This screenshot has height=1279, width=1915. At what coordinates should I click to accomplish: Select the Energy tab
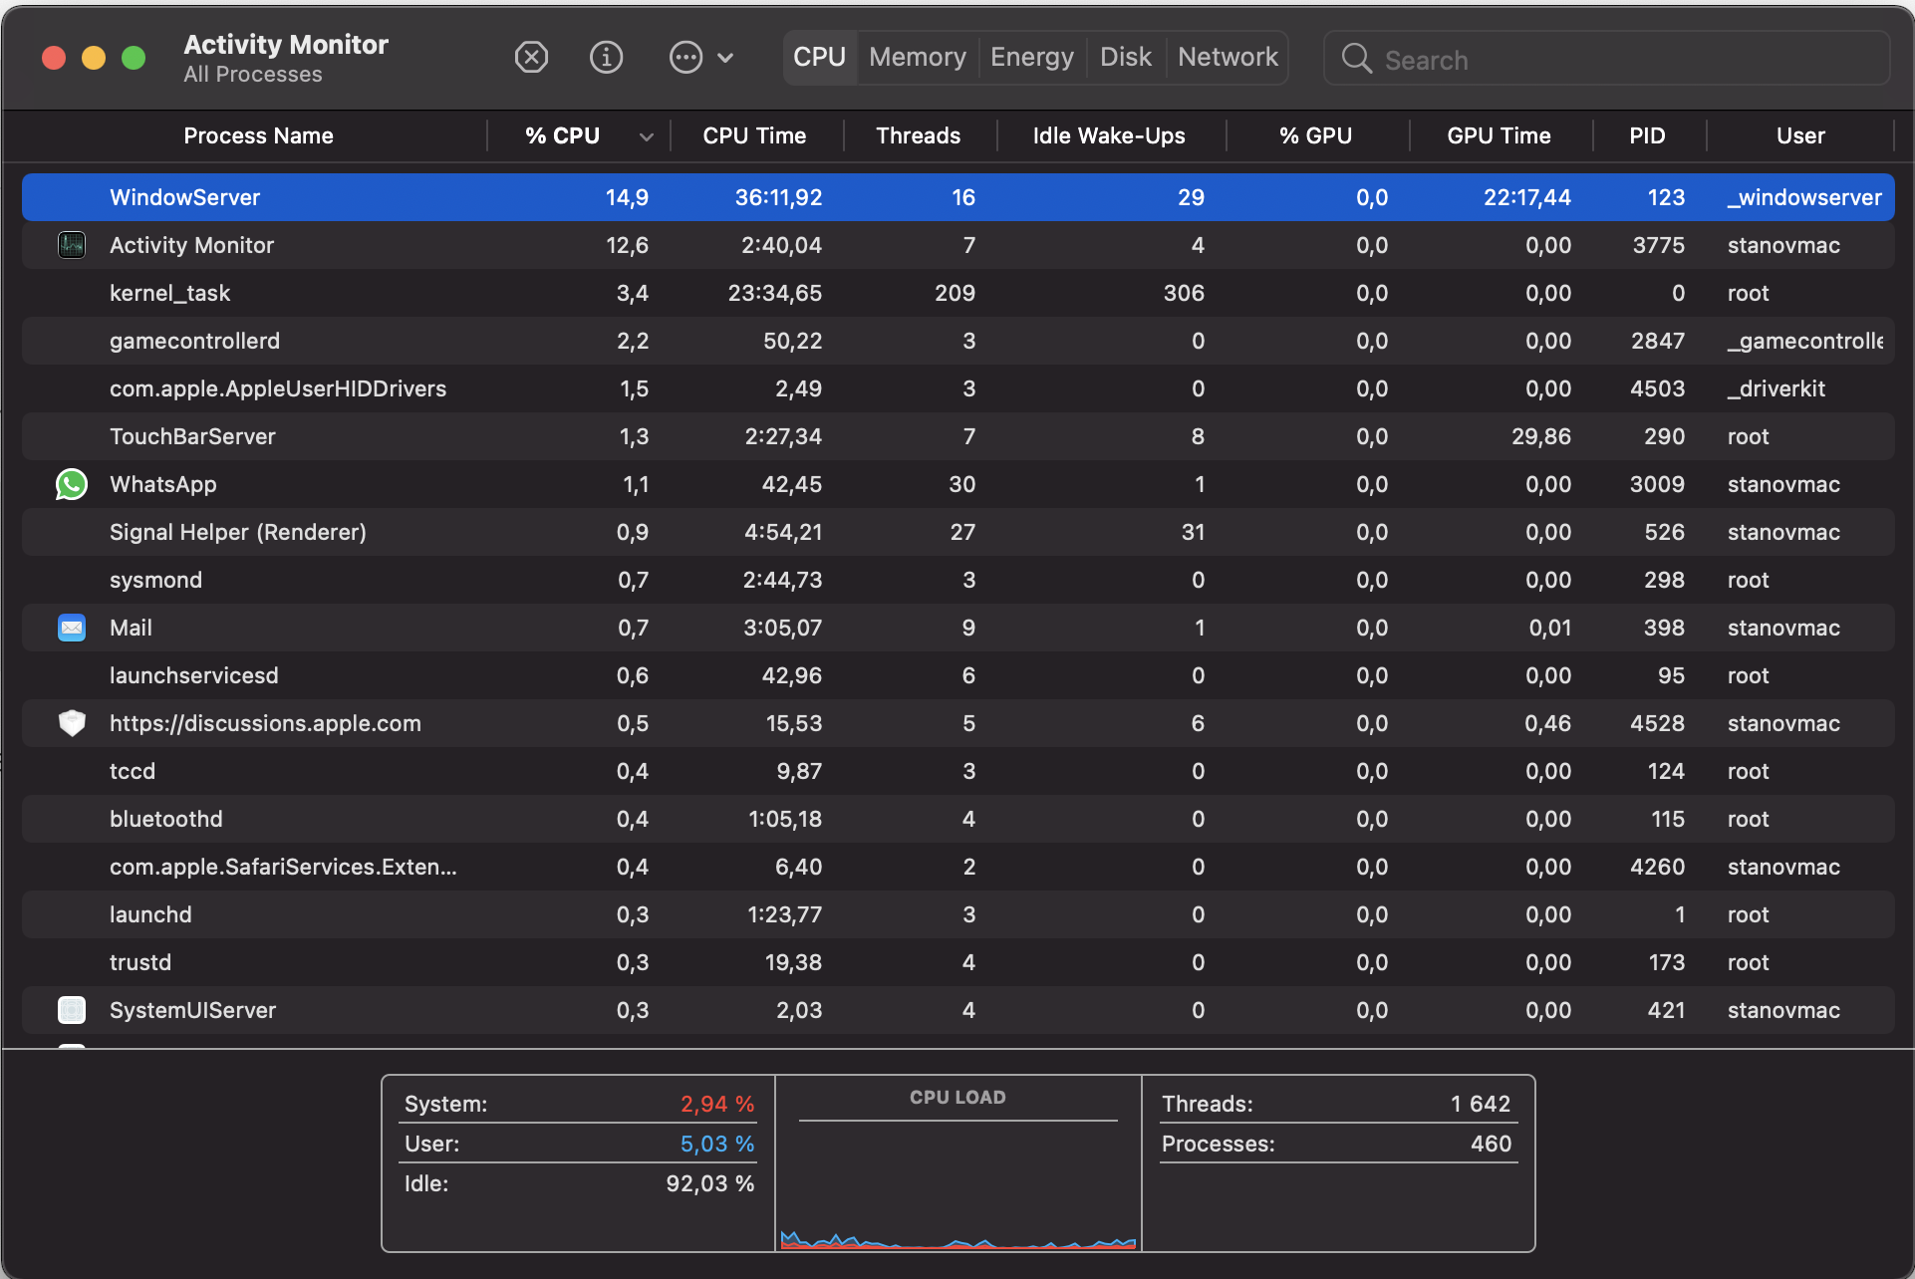coord(1031,58)
